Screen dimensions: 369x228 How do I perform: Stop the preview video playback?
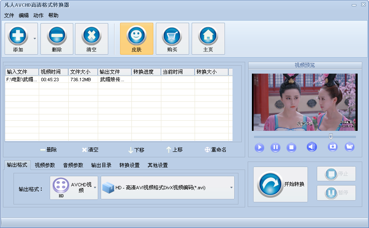[291, 148]
